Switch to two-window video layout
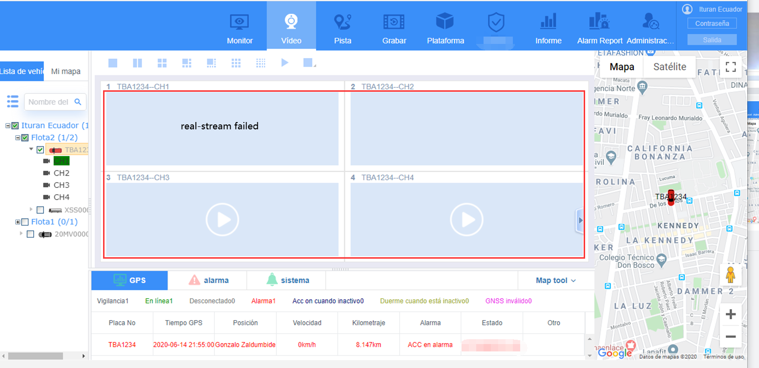Screen dimensions: 759x368 click(x=137, y=63)
